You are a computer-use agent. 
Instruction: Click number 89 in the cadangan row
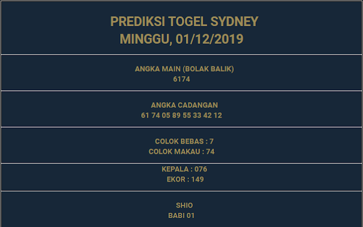coord(176,115)
